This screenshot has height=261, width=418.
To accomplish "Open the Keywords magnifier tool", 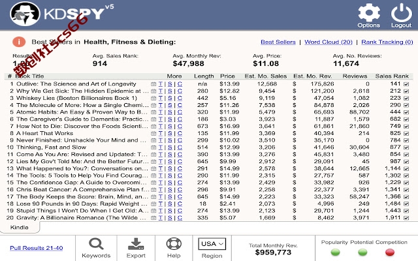I will point(96,243).
